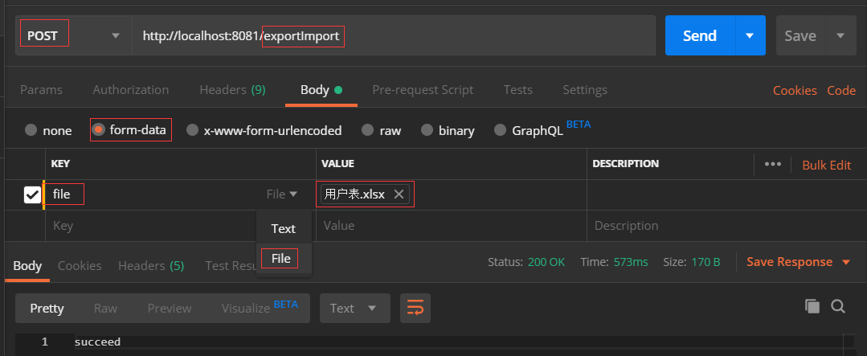Click the 200 OK status value
Viewport: 867px width, 356px height.
click(546, 262)
